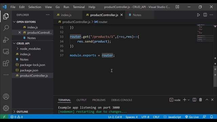This screenshot has width=217, height=122.
Task: Open package.json in file tree
Action: click(29, 70)
